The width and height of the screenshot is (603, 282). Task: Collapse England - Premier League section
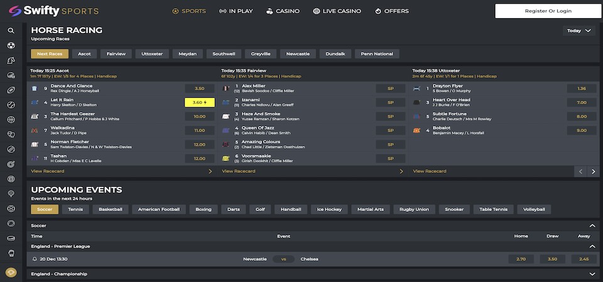[x=592, y=246]
